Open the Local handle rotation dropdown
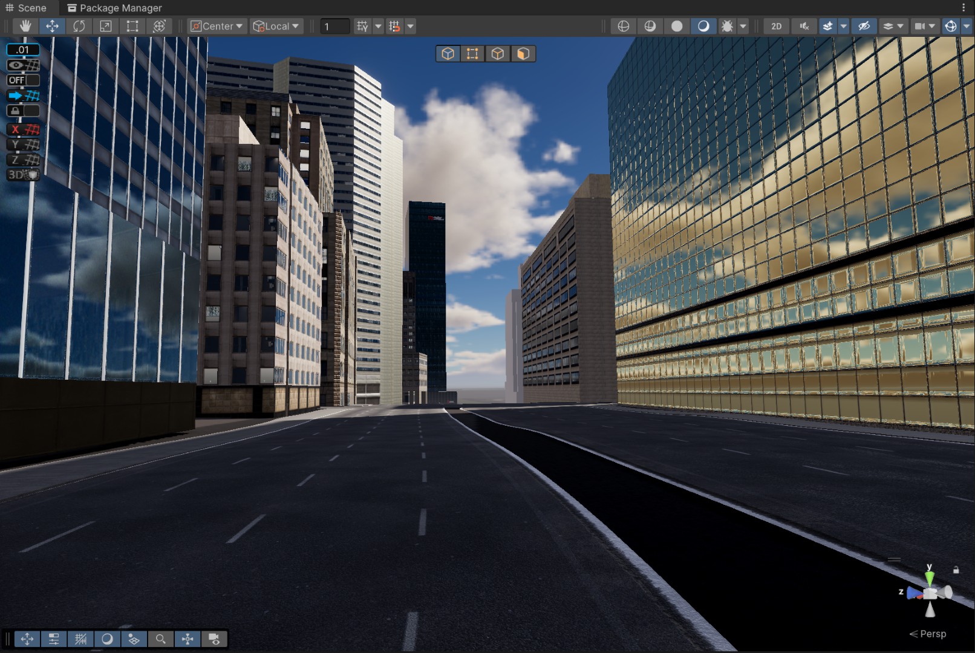The image size is (975, 653). tap(276, 26)
